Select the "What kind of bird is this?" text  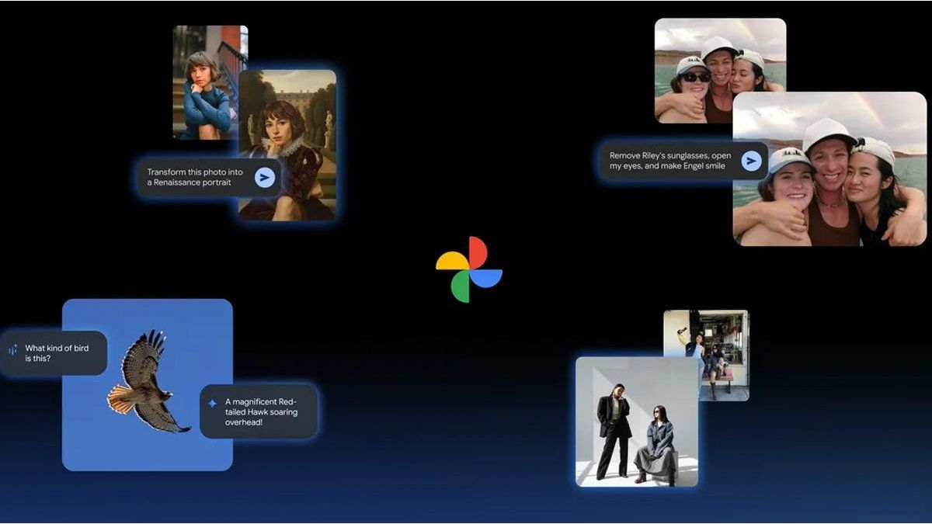point(57,353)
